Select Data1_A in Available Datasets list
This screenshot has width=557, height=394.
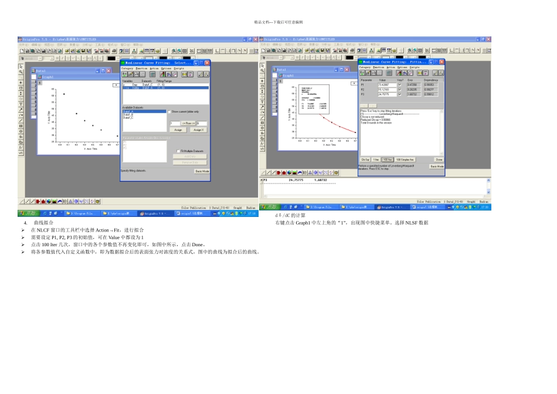point(144,111)
